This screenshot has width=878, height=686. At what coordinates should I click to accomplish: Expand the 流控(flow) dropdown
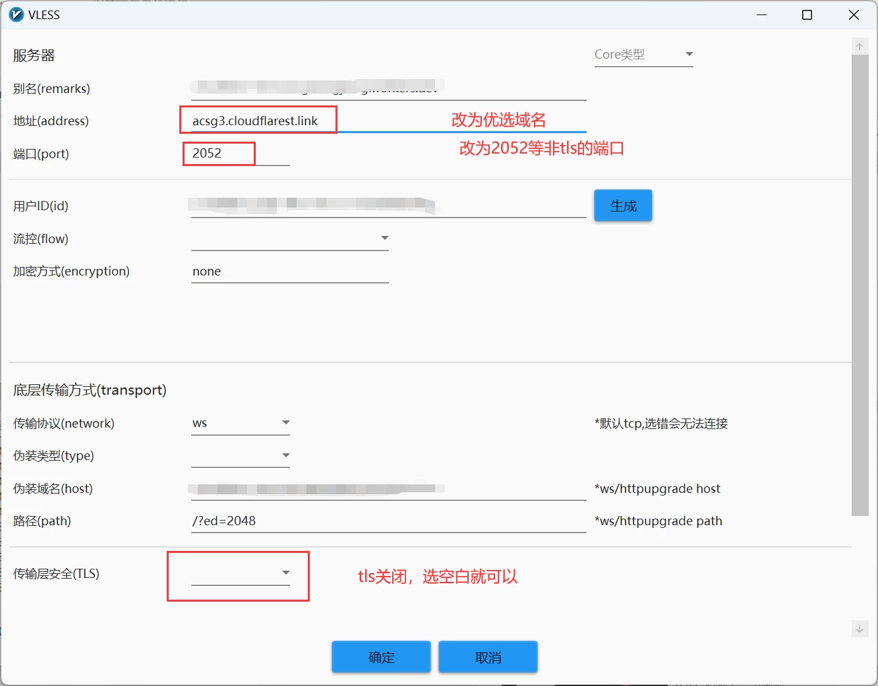[x=290, y=239]
